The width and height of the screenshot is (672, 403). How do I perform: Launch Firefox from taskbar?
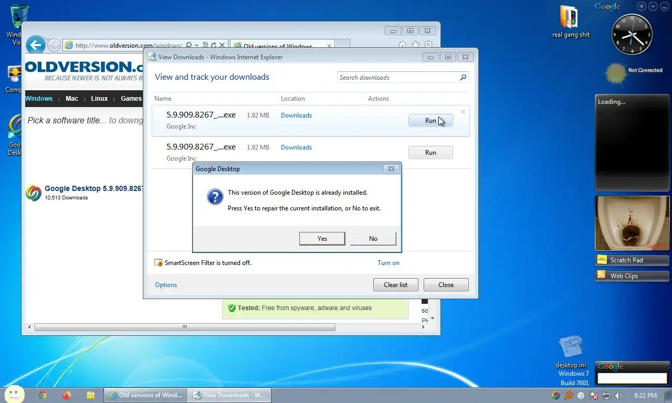tap(66, 396)
